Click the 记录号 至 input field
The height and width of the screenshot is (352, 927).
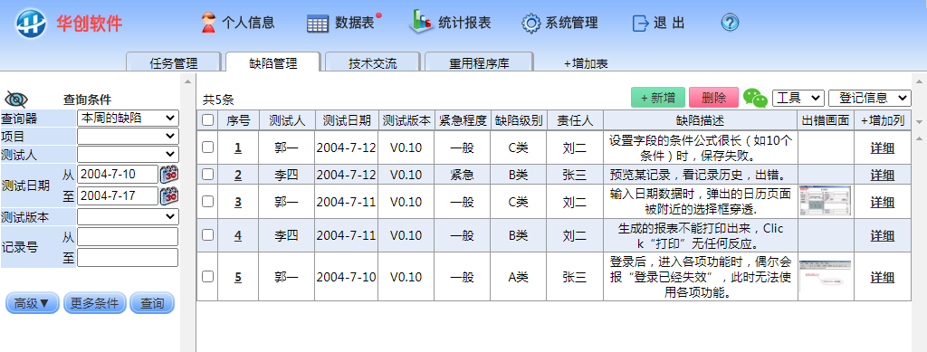[x=128, y=258]
